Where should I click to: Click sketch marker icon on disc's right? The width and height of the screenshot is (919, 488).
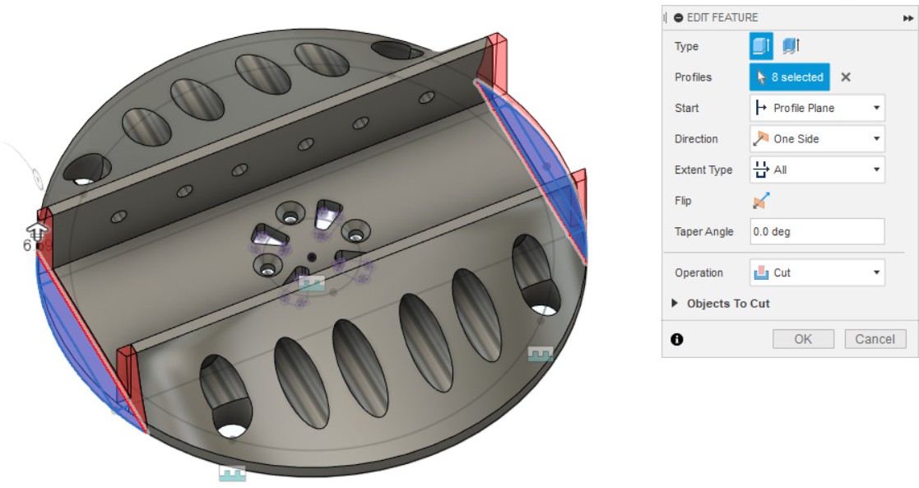click(x=540, y=354)
